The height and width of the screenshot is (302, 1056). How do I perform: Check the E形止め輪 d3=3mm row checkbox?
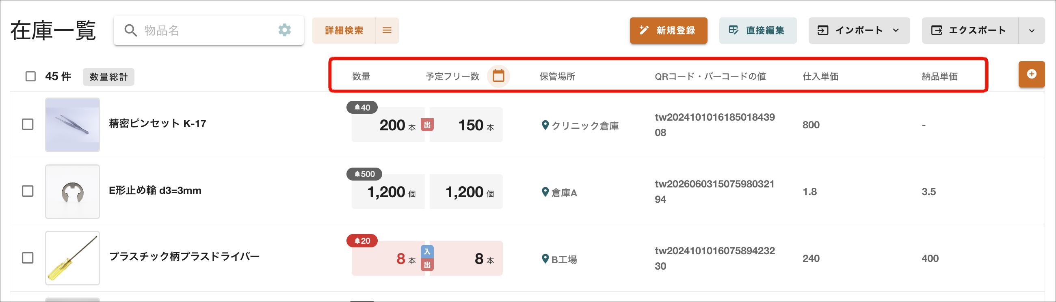click(x=28, y=191)
